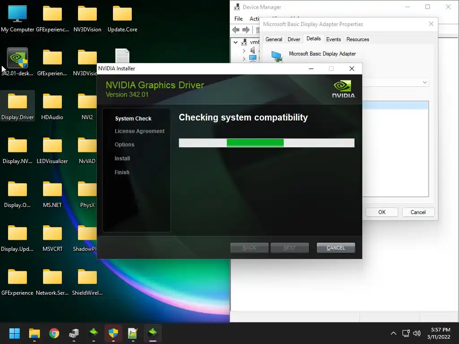The height and width of the screenshot is (344, 459).
Task: Click the License Agreement step in installer
Action: point(140,131)
